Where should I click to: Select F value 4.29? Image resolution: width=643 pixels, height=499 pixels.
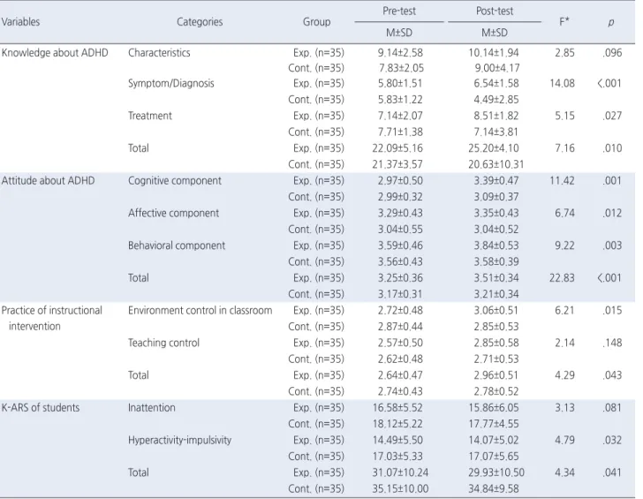(x=564, y=375)
